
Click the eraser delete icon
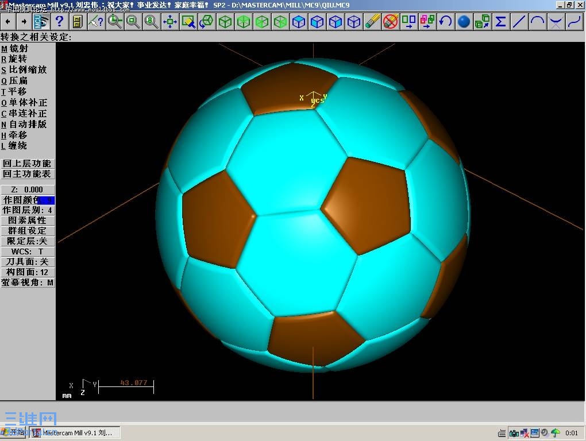coord(372,22)
